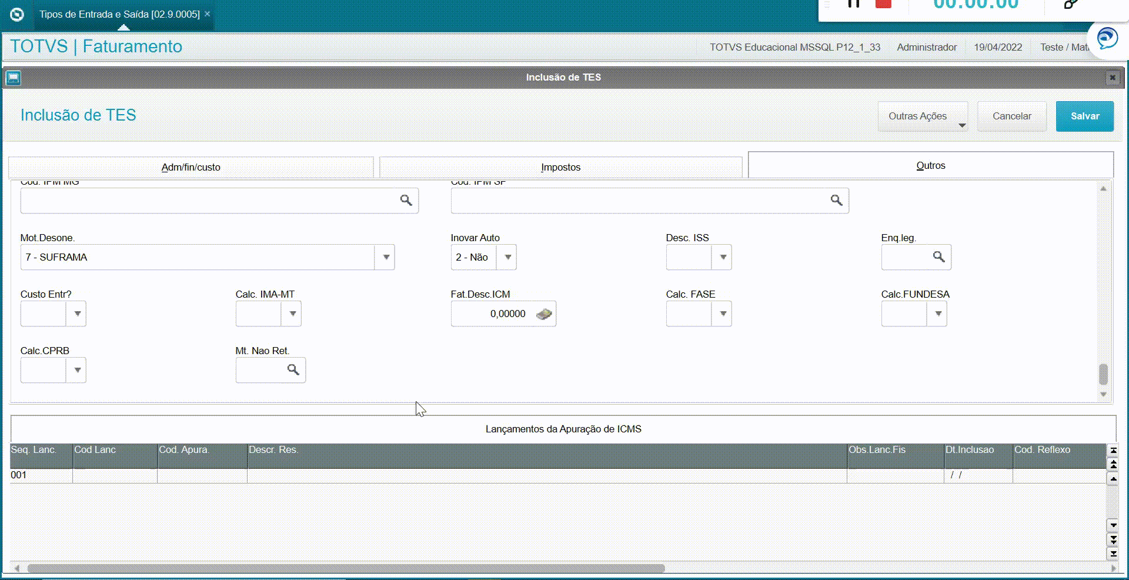Expand the Calc.CPRB dropdown

(77, 370)
